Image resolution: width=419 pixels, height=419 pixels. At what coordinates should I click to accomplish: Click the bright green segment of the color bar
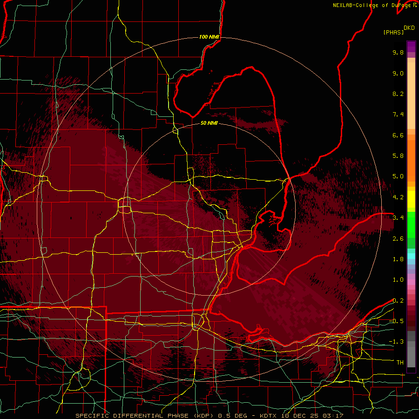click(411, 225)
